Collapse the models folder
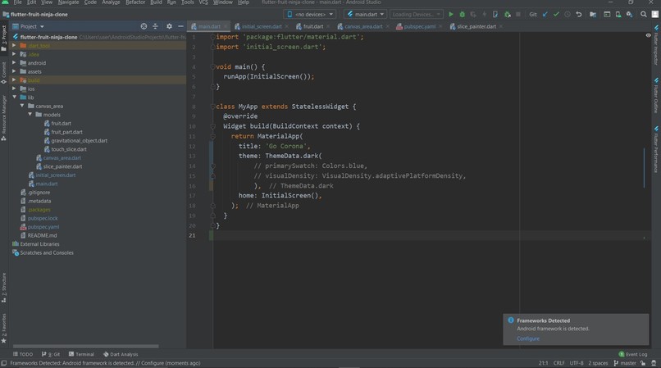Screen dimensions: 661x368 30,114
